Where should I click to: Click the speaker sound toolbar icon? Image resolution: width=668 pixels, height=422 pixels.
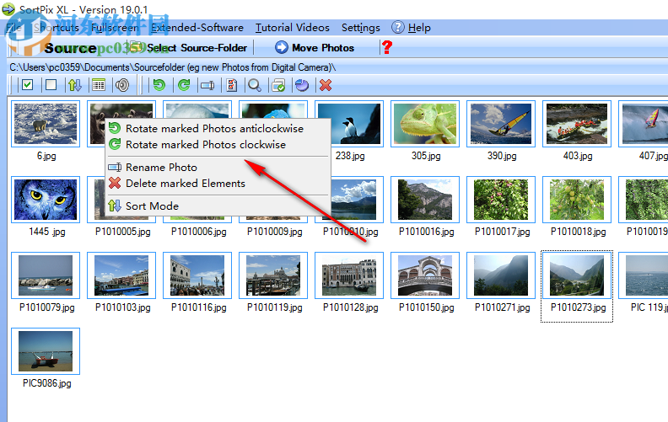click(122, 85)
